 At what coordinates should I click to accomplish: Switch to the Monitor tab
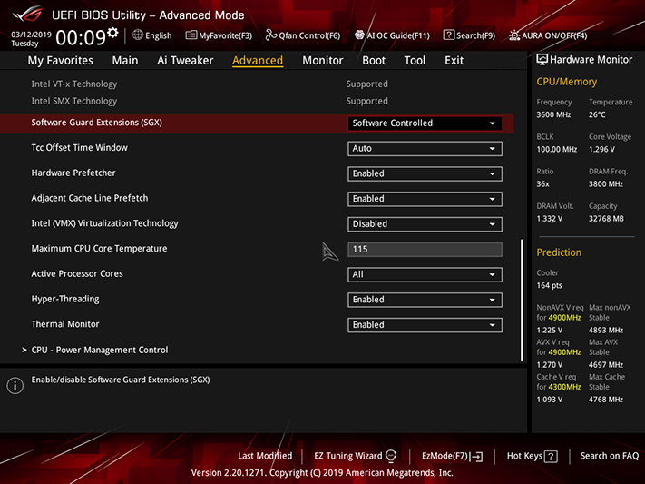coord(323,61)
